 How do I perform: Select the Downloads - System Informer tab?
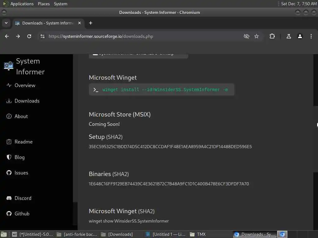coord(48,23)
